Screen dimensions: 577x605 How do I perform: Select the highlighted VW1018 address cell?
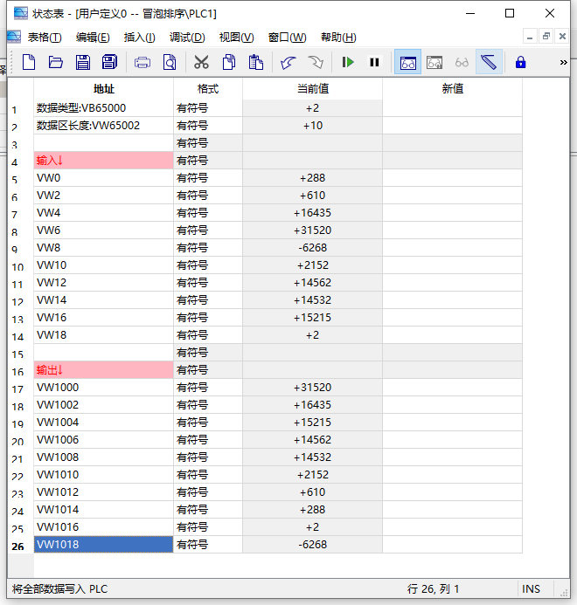[103, 545]
